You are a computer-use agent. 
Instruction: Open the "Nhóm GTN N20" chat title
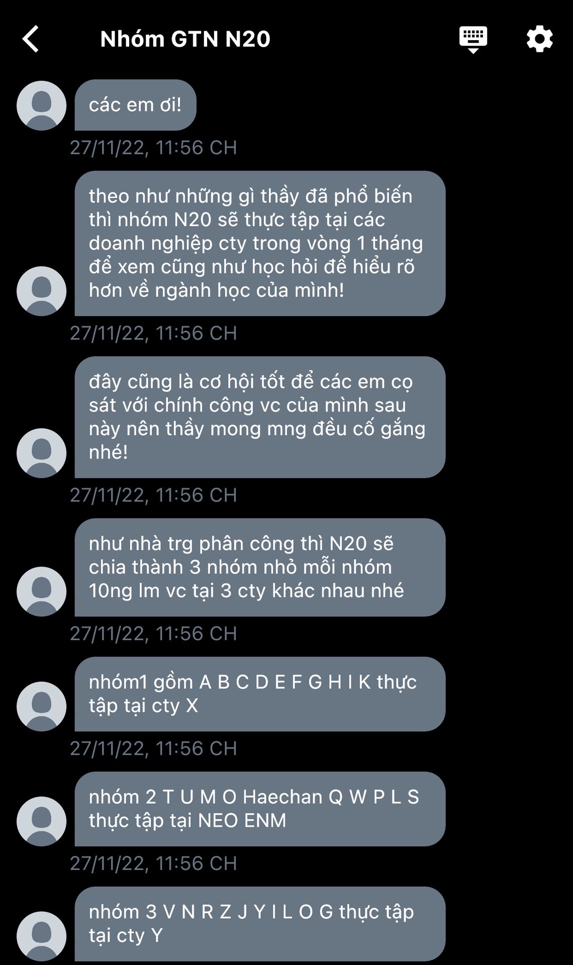185,39
